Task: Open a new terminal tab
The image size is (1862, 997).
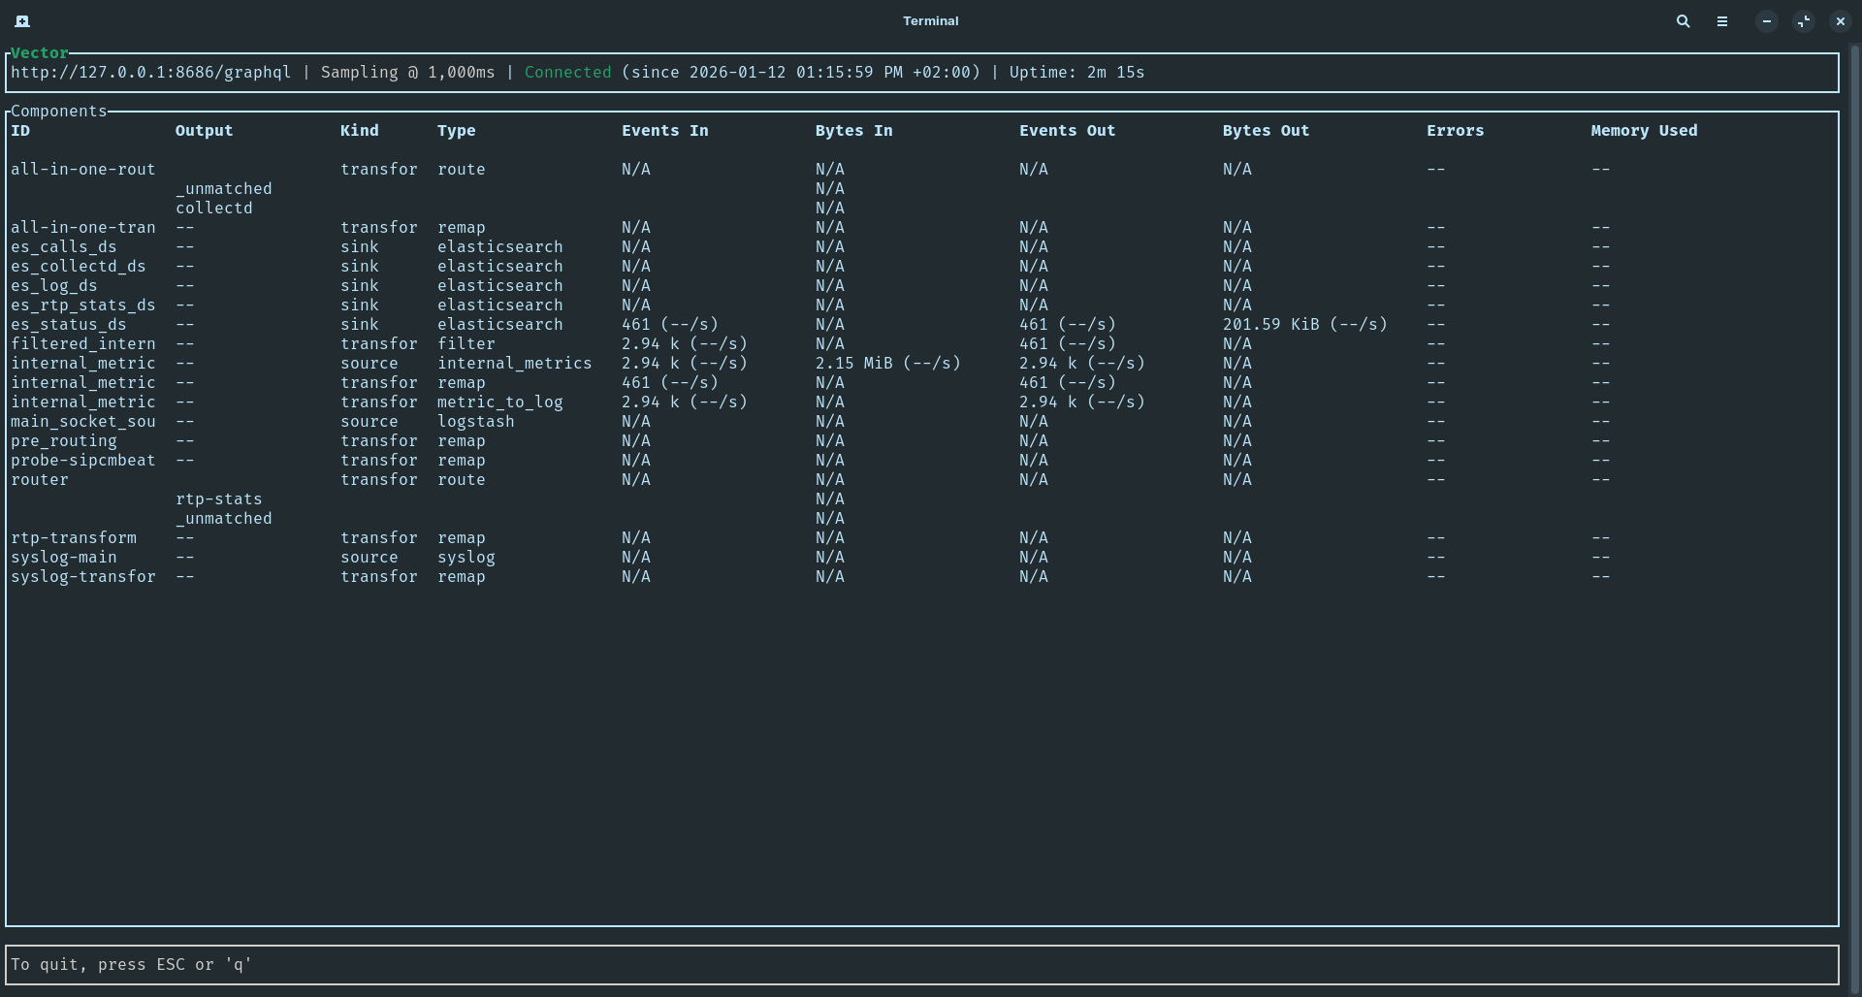Action: point(22,21)
